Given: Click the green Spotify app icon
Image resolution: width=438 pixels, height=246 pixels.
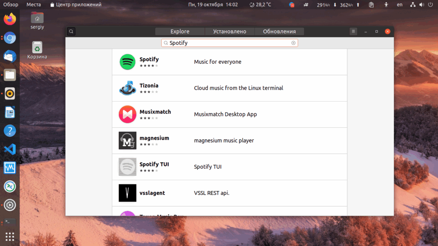Looking at the screenshot, I should (x=127, y=62).
